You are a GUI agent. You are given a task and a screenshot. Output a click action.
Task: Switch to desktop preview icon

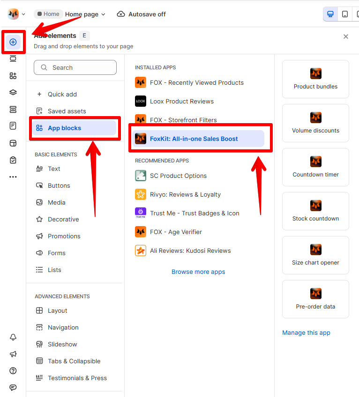(330, 14)
